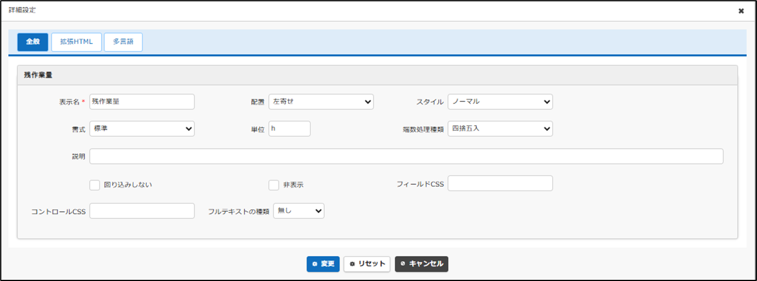
Task: Expand the 端数処理種類 dropdown
Action: [x=500, y=129]
